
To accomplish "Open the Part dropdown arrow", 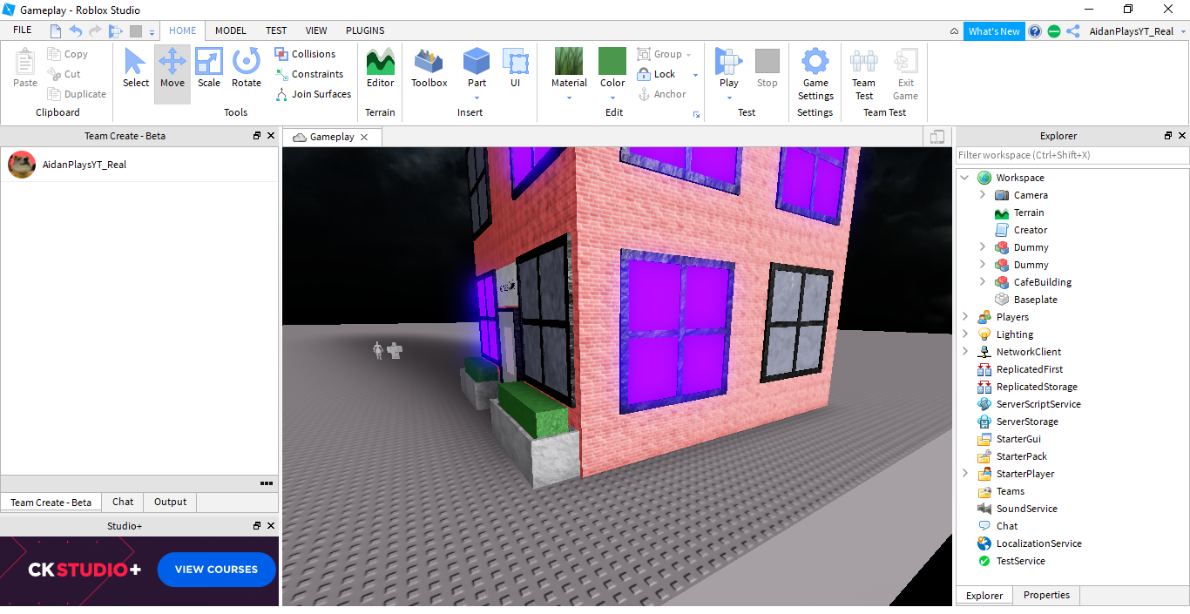I will pyautogui.click(x=477, y=98).
